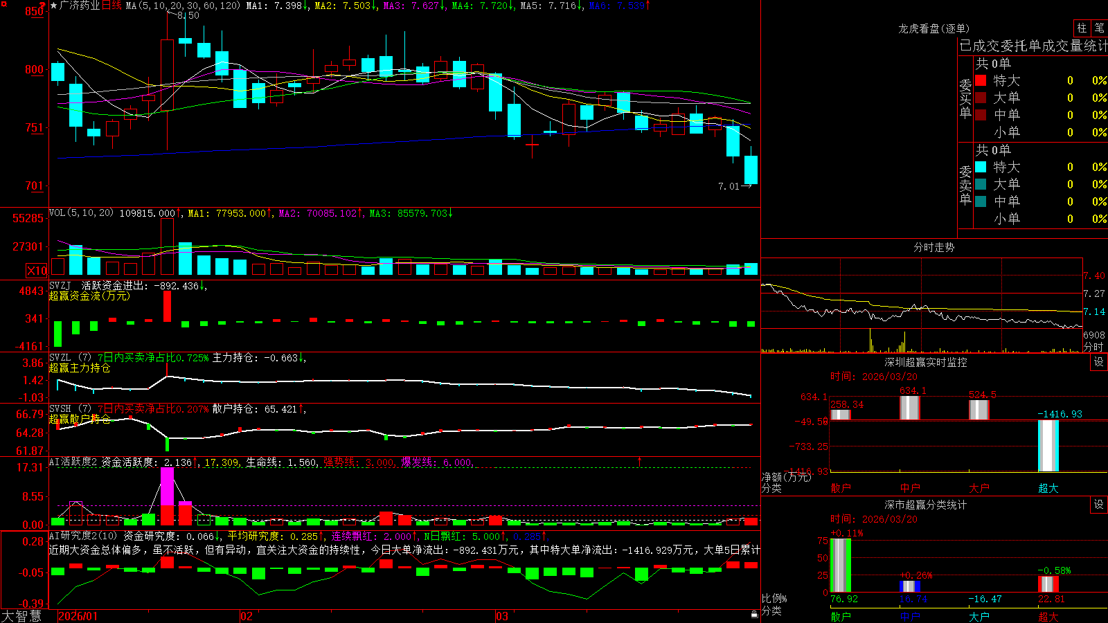
Task: Click the star icon before 广济药业
Action: tap(54, 6)
